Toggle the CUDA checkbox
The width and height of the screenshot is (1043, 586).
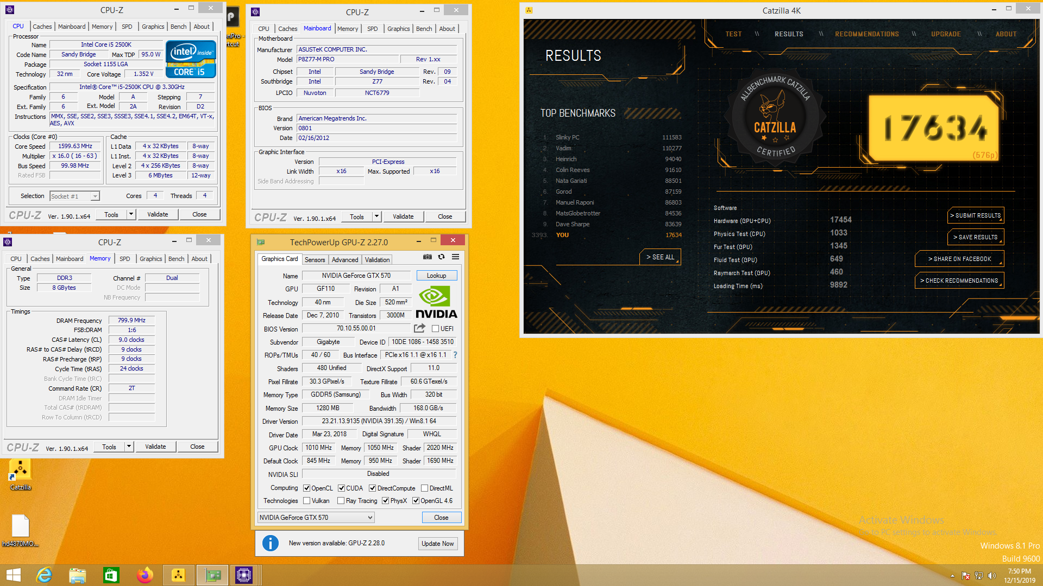coord(341,488)
